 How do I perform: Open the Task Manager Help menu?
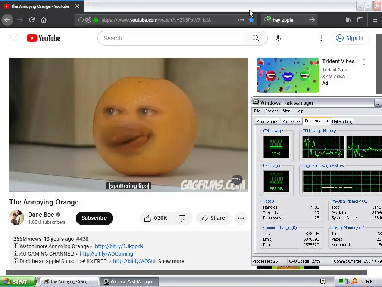pyautogui.click(x=300, y=111)
